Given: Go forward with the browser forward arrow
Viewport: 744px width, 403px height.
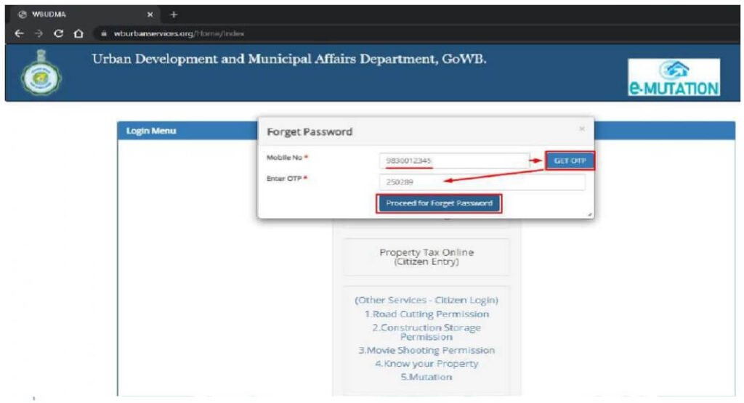Looking at the screenshot, I should pos(39,33).
